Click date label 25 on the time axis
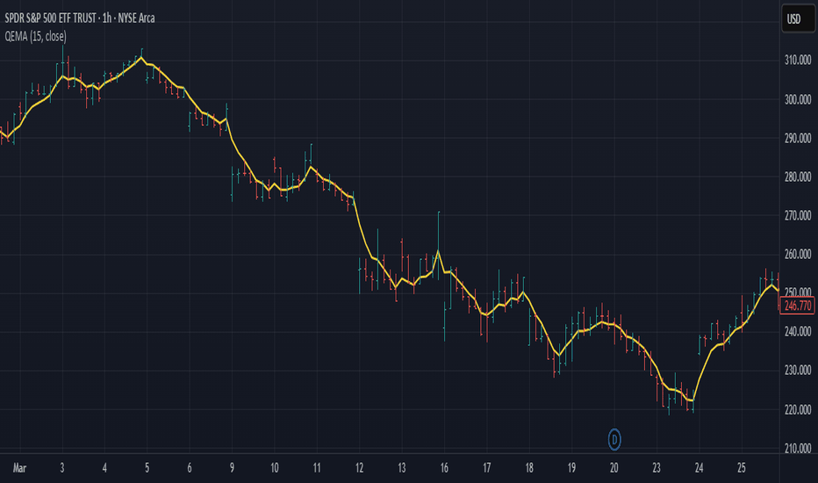 coord(742,468)
